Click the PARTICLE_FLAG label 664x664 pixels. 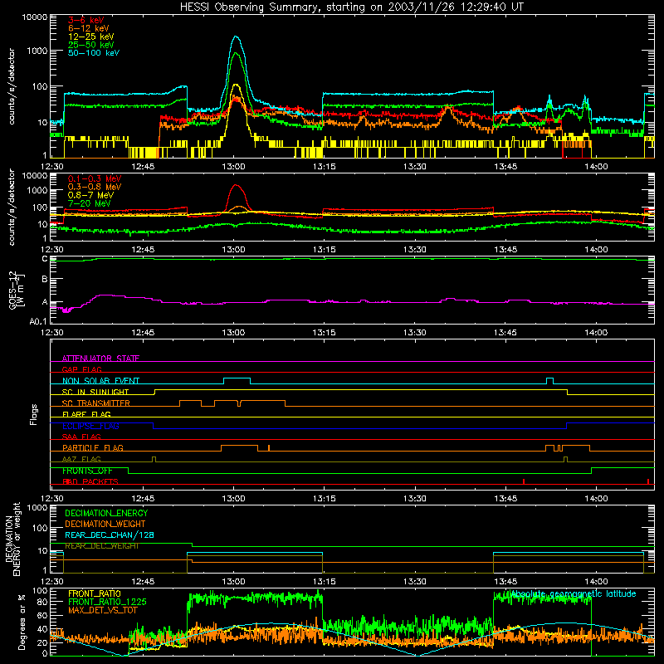coord(93,447)
